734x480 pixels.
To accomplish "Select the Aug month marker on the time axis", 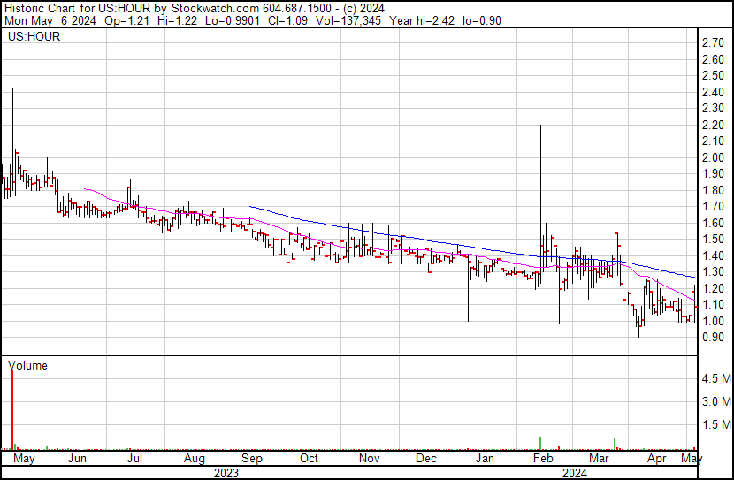I will (x=195, y=459).
